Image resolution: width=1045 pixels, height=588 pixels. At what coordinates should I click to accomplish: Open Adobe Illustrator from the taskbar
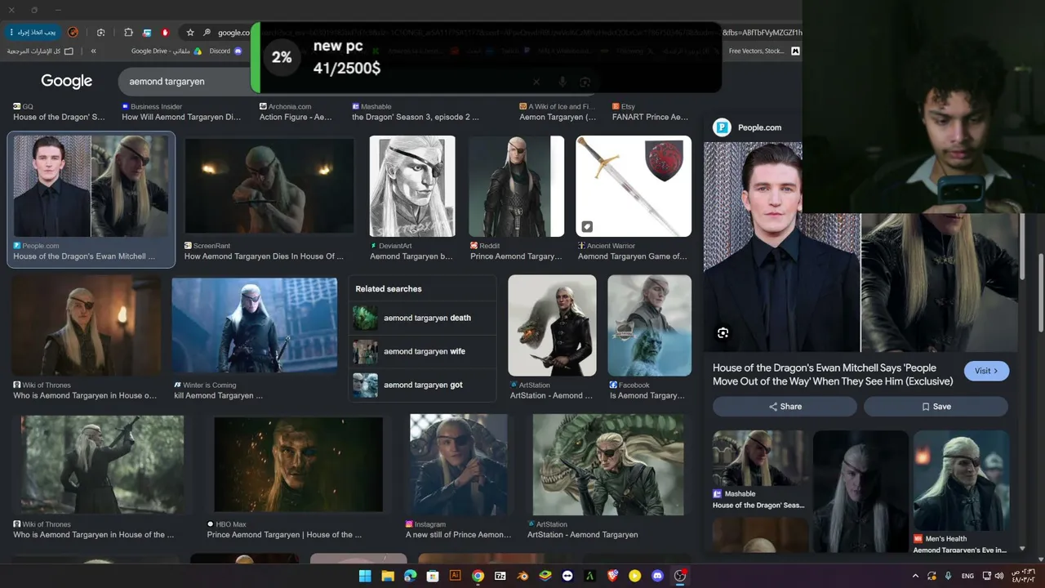click(x=456, y=576)
